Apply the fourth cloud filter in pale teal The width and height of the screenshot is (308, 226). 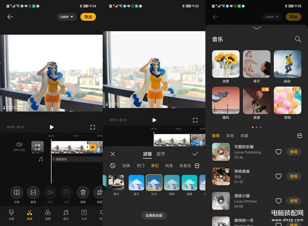171,183
